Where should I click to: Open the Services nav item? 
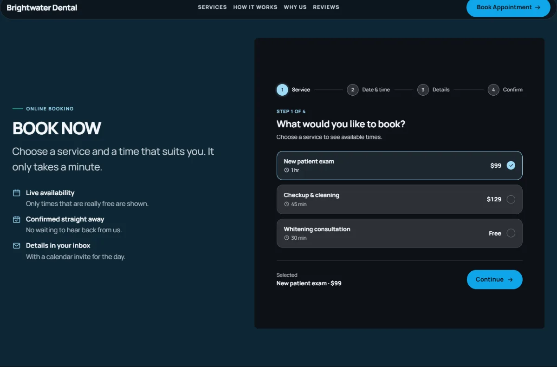click(x=212, y=7)
